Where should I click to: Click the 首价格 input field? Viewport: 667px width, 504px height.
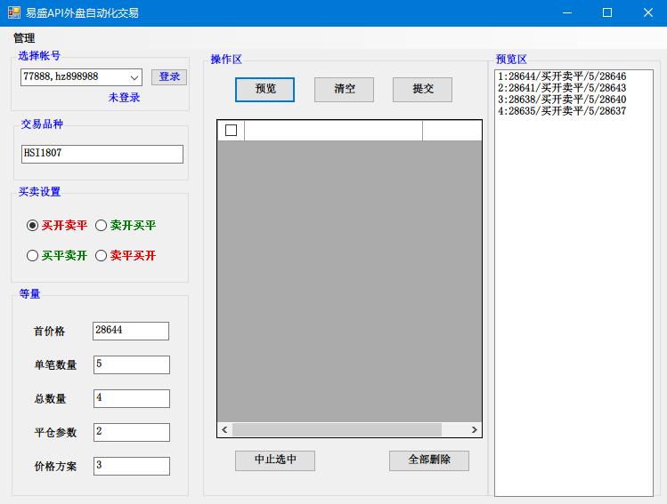tap(130, 331)
